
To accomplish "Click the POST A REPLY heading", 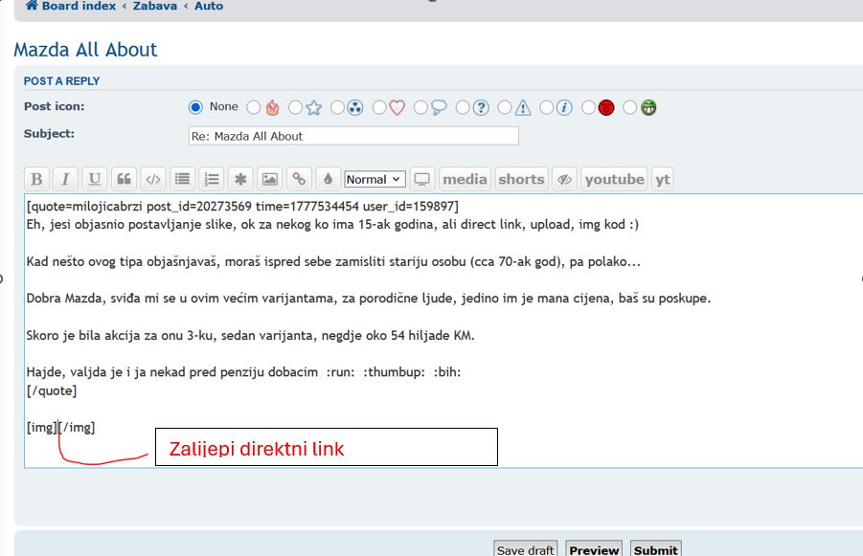I will [x=61, y=80].
